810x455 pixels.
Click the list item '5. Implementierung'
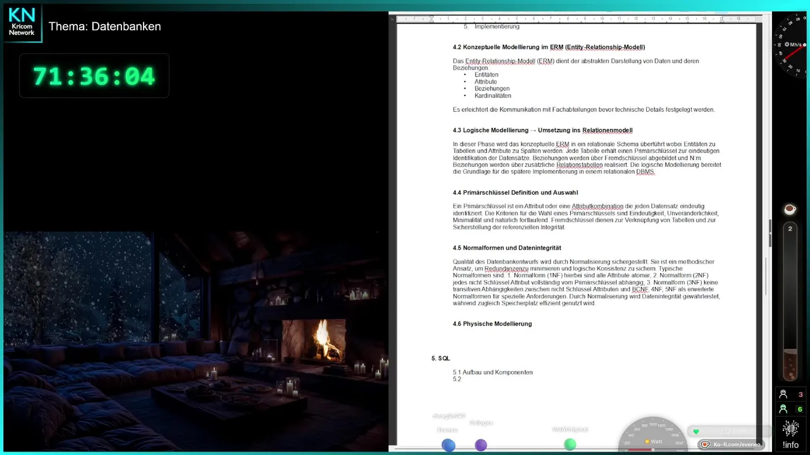click(491, 27)
